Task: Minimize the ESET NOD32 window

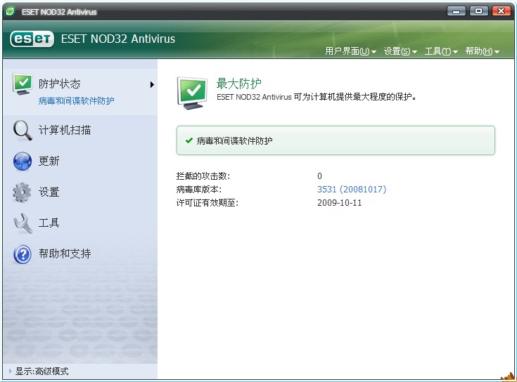Action: 457,11
